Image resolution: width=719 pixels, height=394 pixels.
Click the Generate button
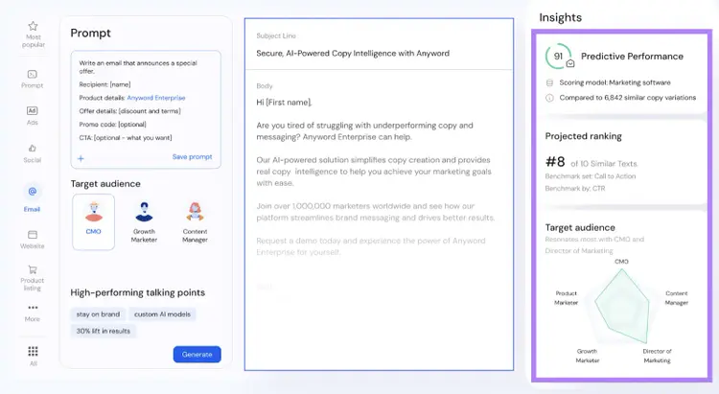point(197,354)
